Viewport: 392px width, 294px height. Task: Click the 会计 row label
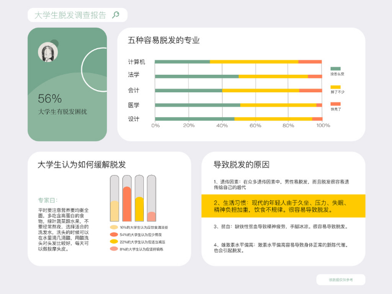coord(134,90)
